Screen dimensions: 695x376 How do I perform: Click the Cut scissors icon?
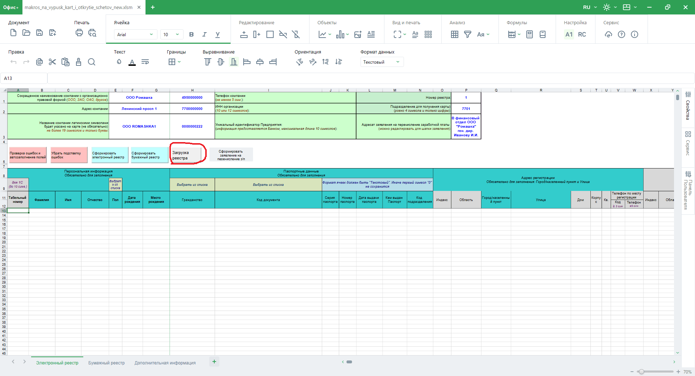(52, 62)
